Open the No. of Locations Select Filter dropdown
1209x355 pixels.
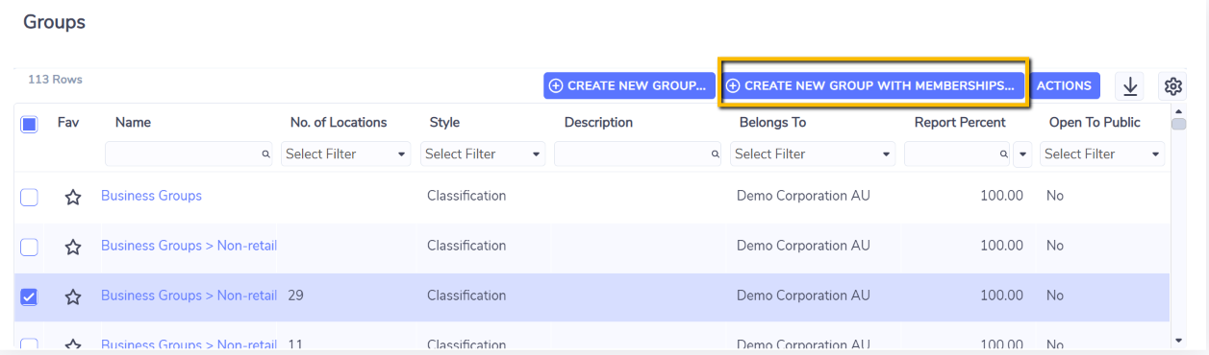346,154
